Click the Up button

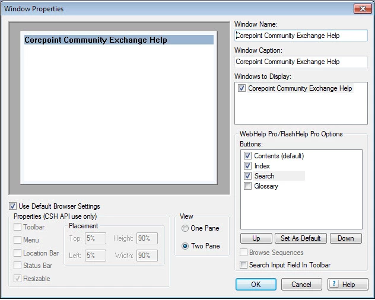[x=256, y=238]
